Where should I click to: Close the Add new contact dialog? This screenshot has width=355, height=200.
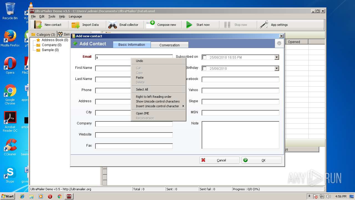(x=281, y=36)
